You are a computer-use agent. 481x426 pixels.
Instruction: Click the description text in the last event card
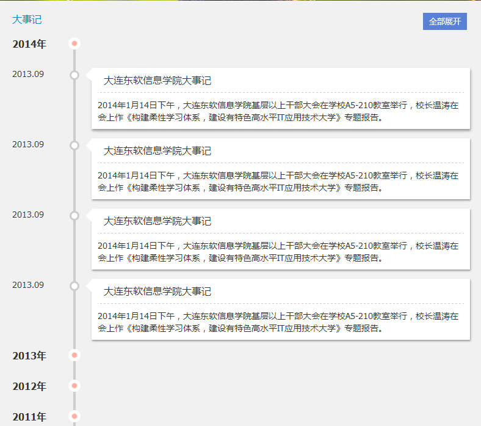click(x=278, y=322)
